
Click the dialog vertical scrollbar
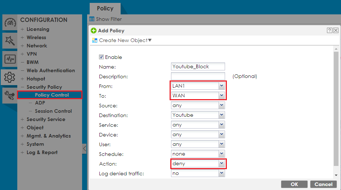click(x=336, y=108)
